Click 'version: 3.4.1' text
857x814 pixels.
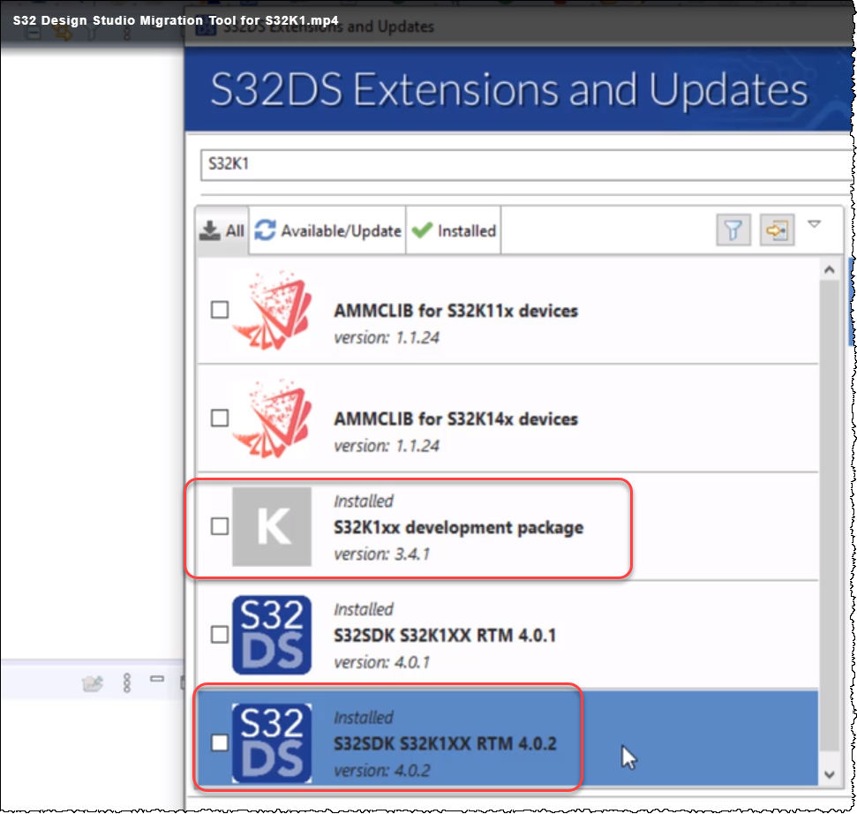pos(382,554)
